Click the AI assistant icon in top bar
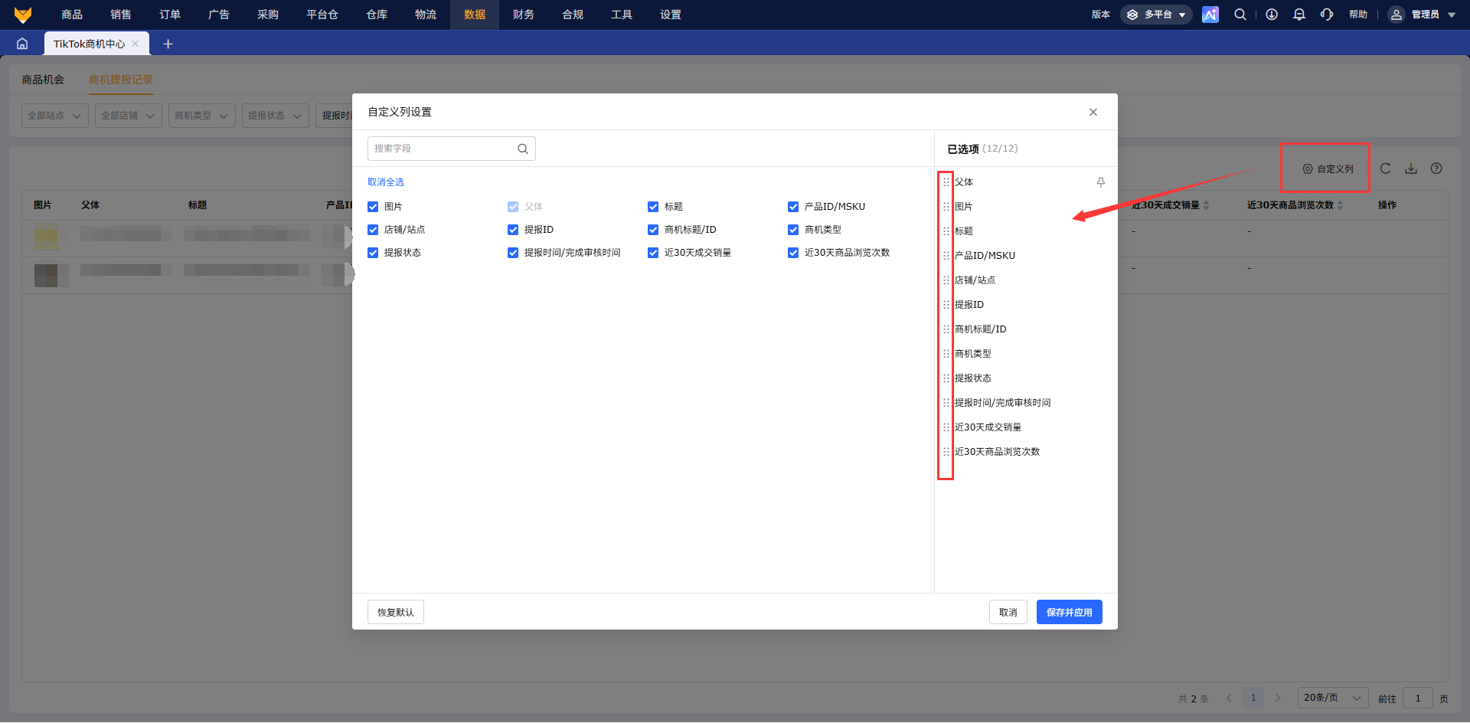Viewport: 1470px width, 723px height. (x=1210, y=15)
